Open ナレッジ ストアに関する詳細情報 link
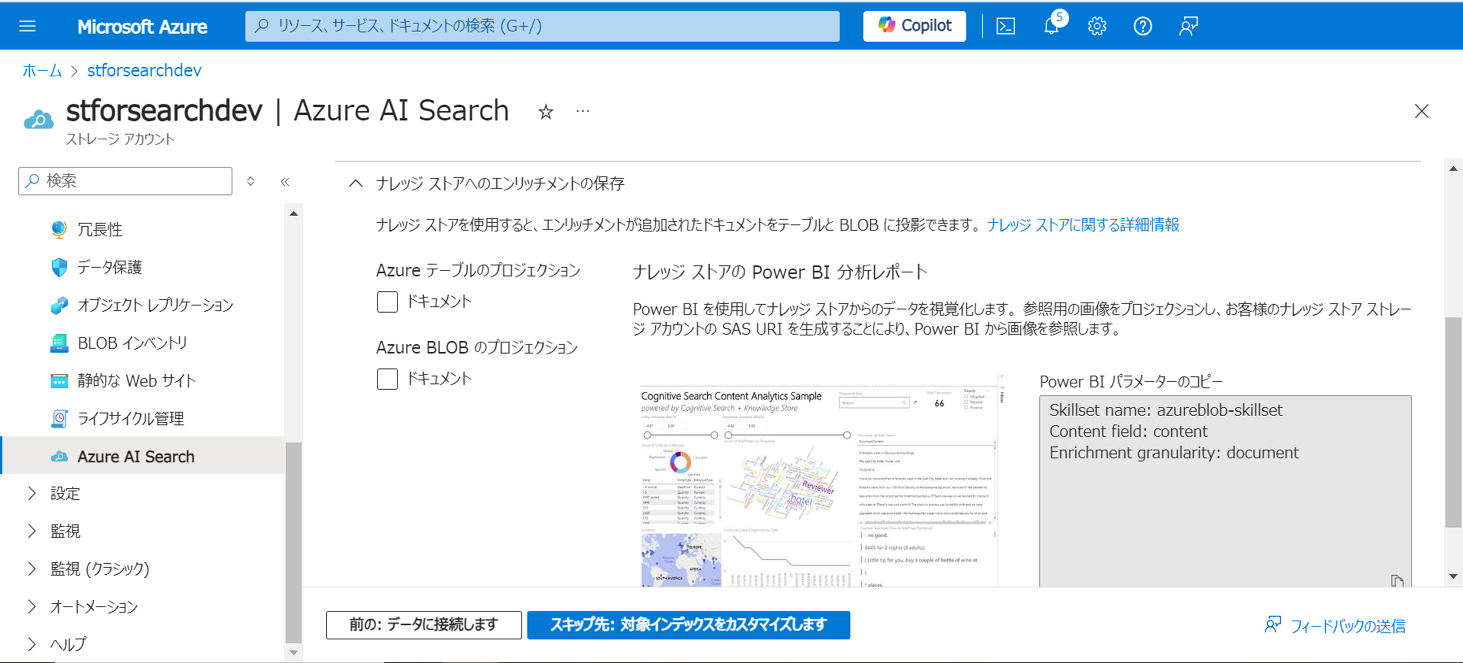Viewport: 1463px width, 663px height. [1082, 225]
